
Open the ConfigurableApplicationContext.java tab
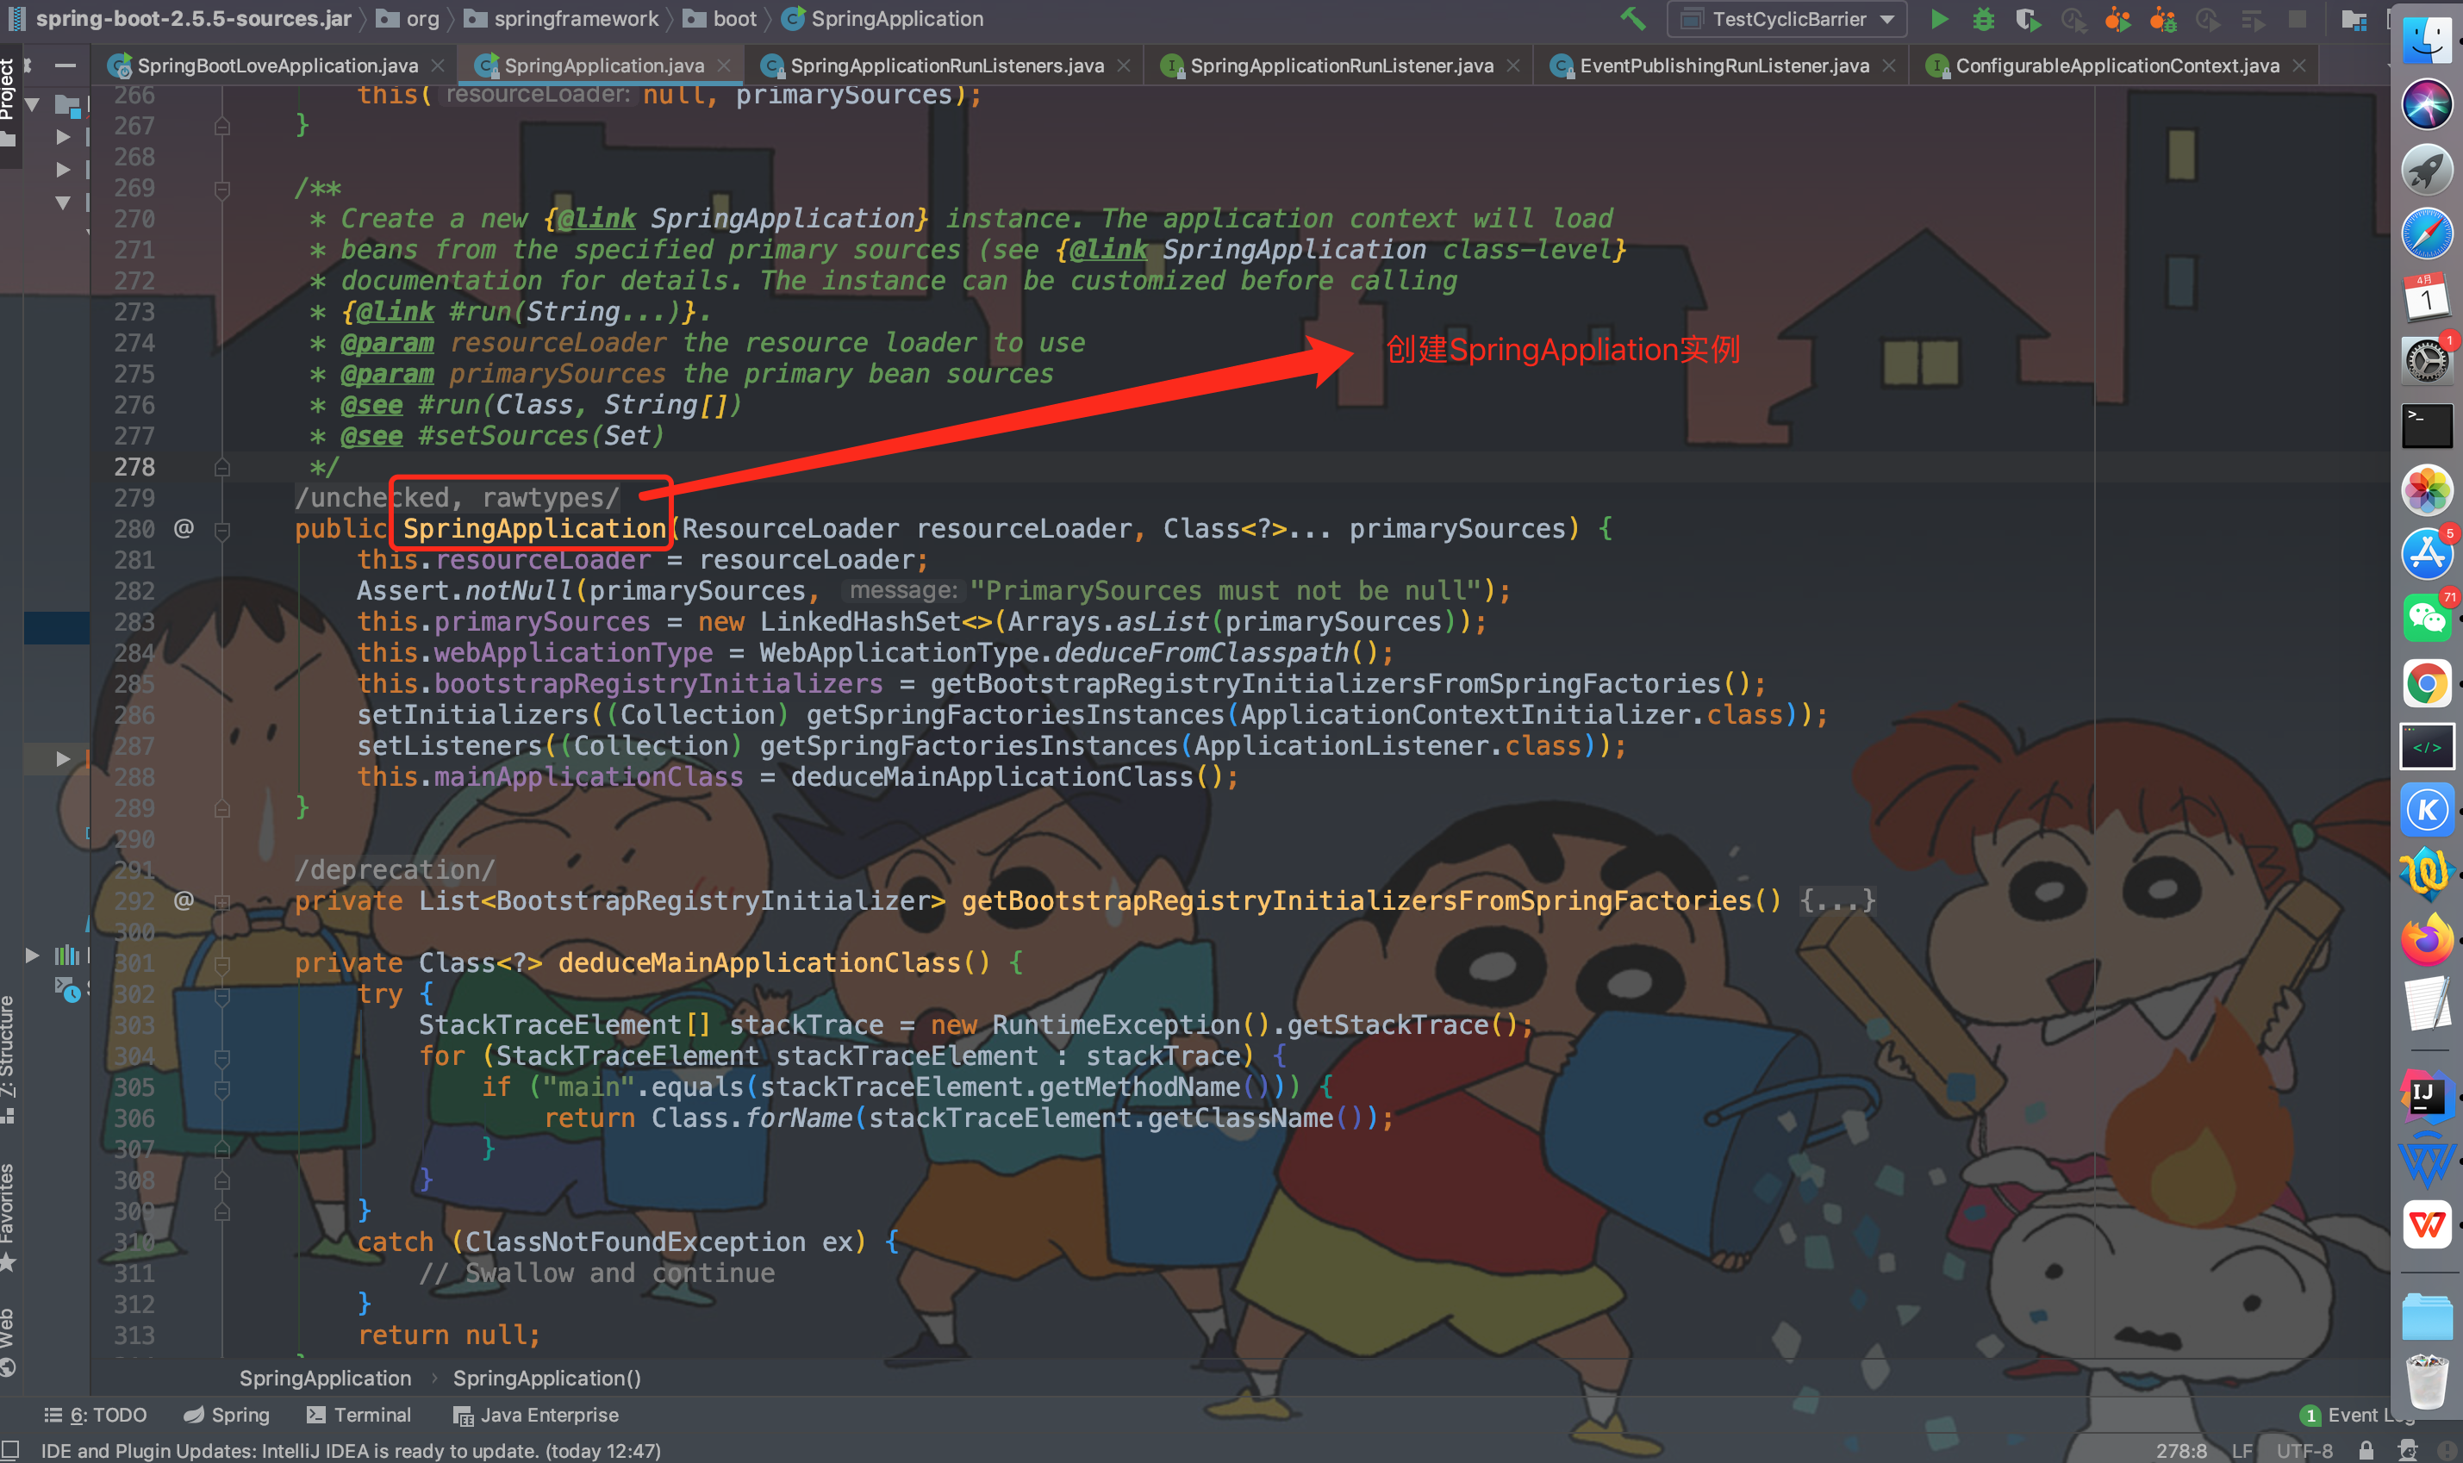pyautogui.click(x=2116, y=65)
